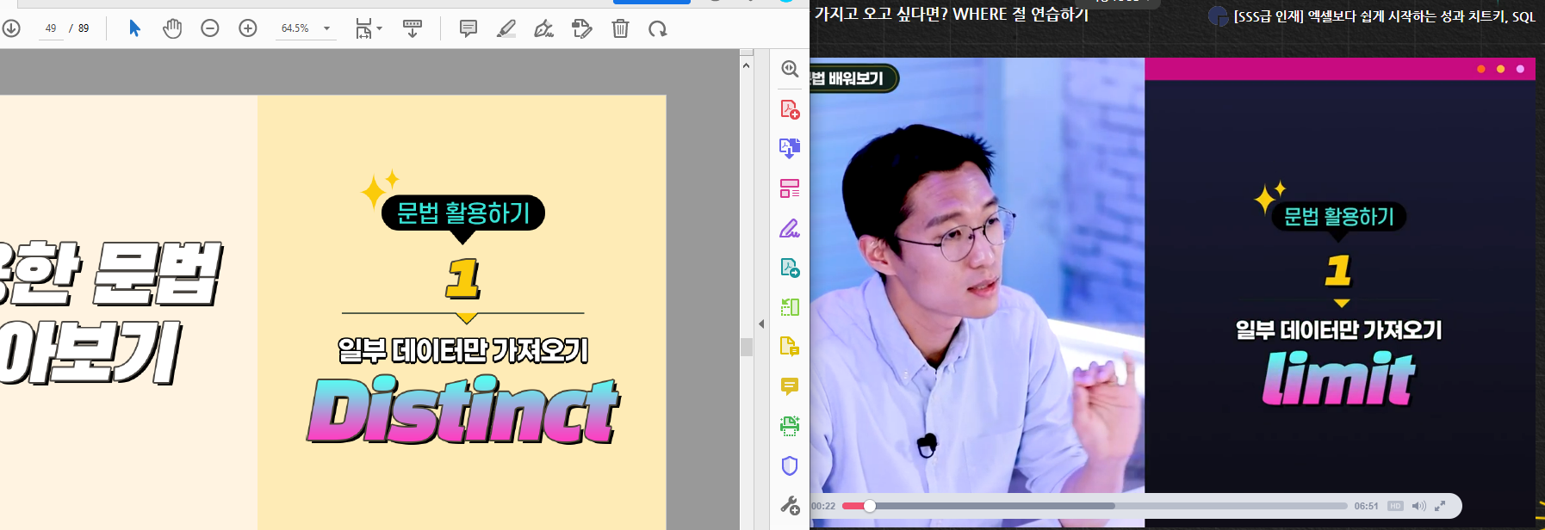Enter fullscreen on the video player
This screenshot has height=530, width=1545.
1440,506
